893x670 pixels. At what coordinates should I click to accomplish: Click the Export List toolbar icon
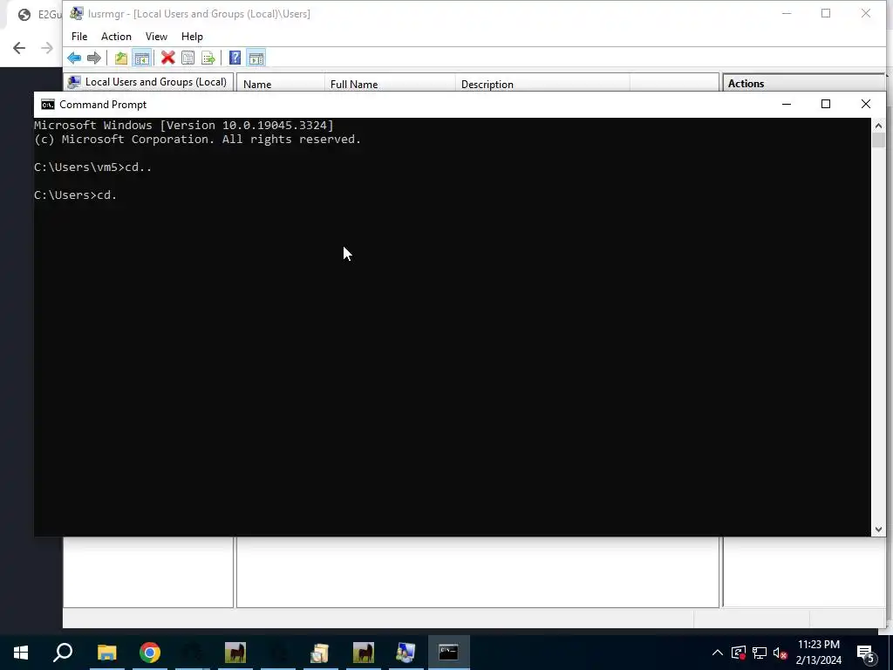pos(208,58)
